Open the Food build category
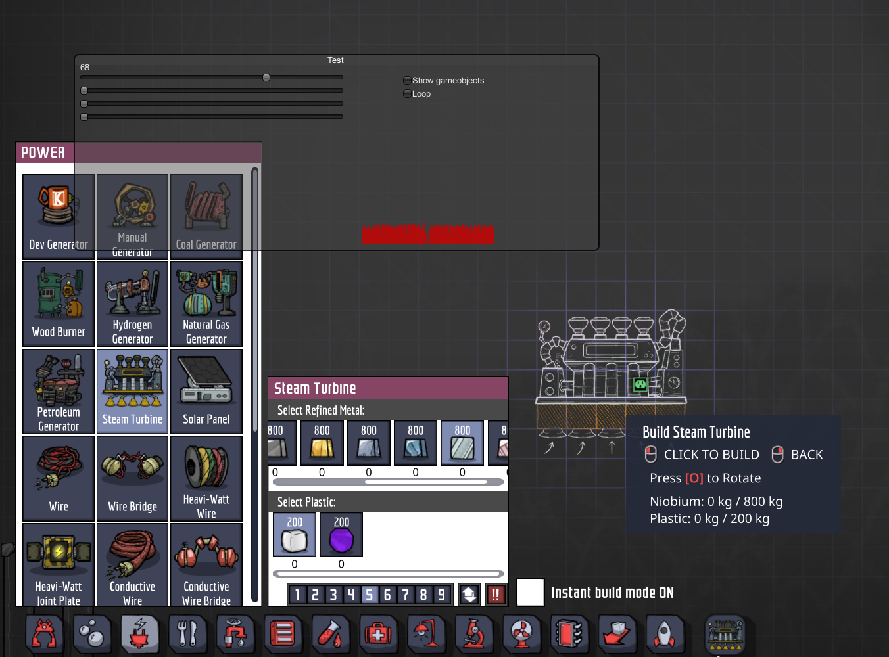 [x=187, y=634]
